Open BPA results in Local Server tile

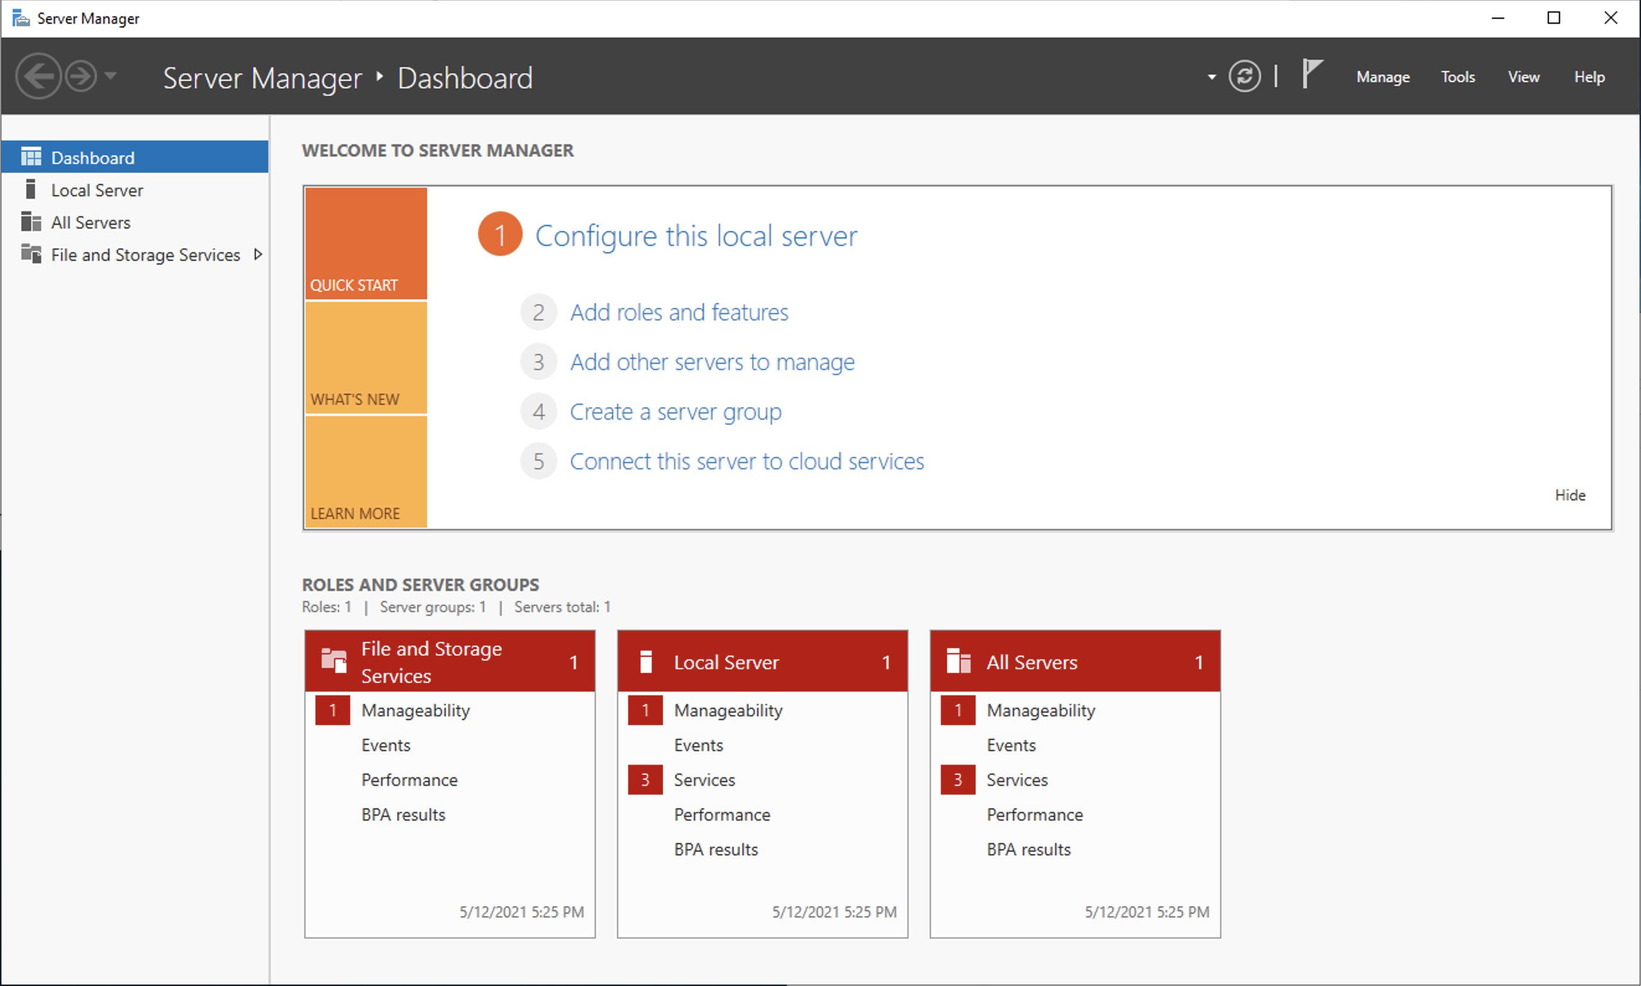716,849
